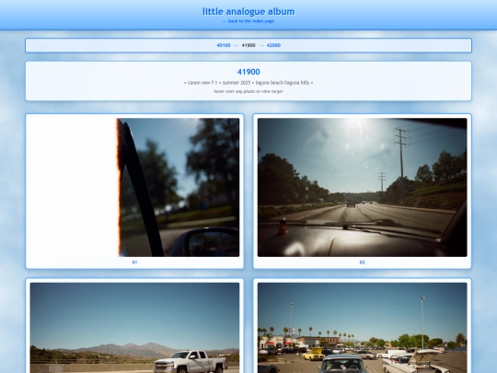
Task: Click the 'little analogue album' site title
Action: tap(248, 11)
